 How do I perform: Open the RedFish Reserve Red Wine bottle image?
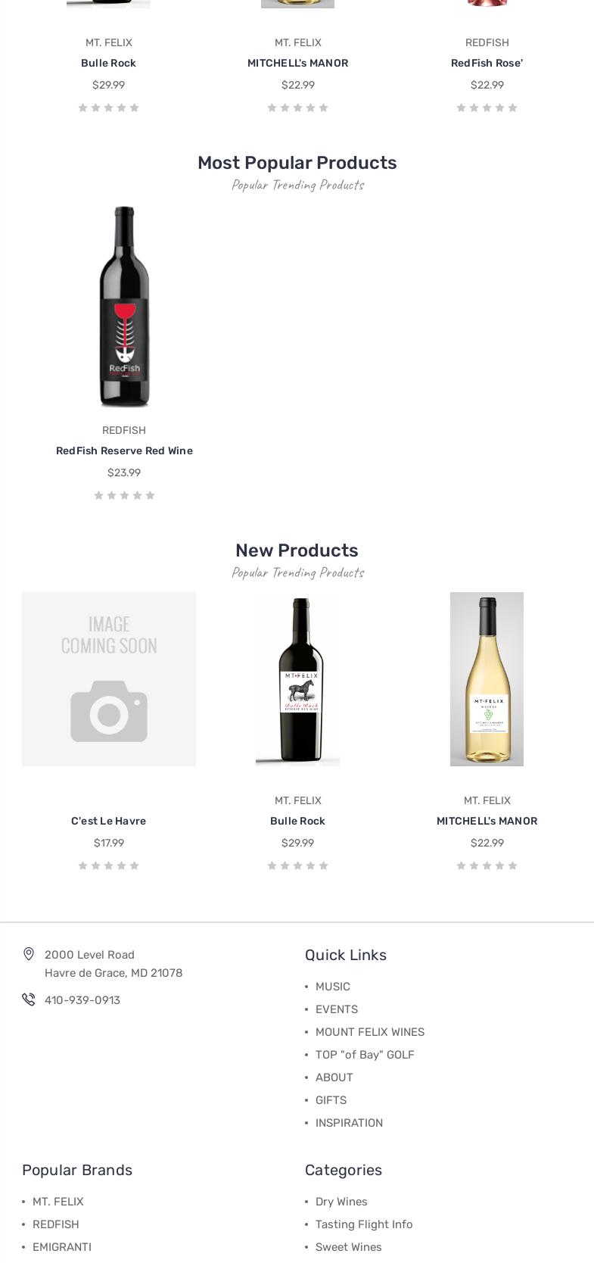pyautogui.click(x=124, y=307)
